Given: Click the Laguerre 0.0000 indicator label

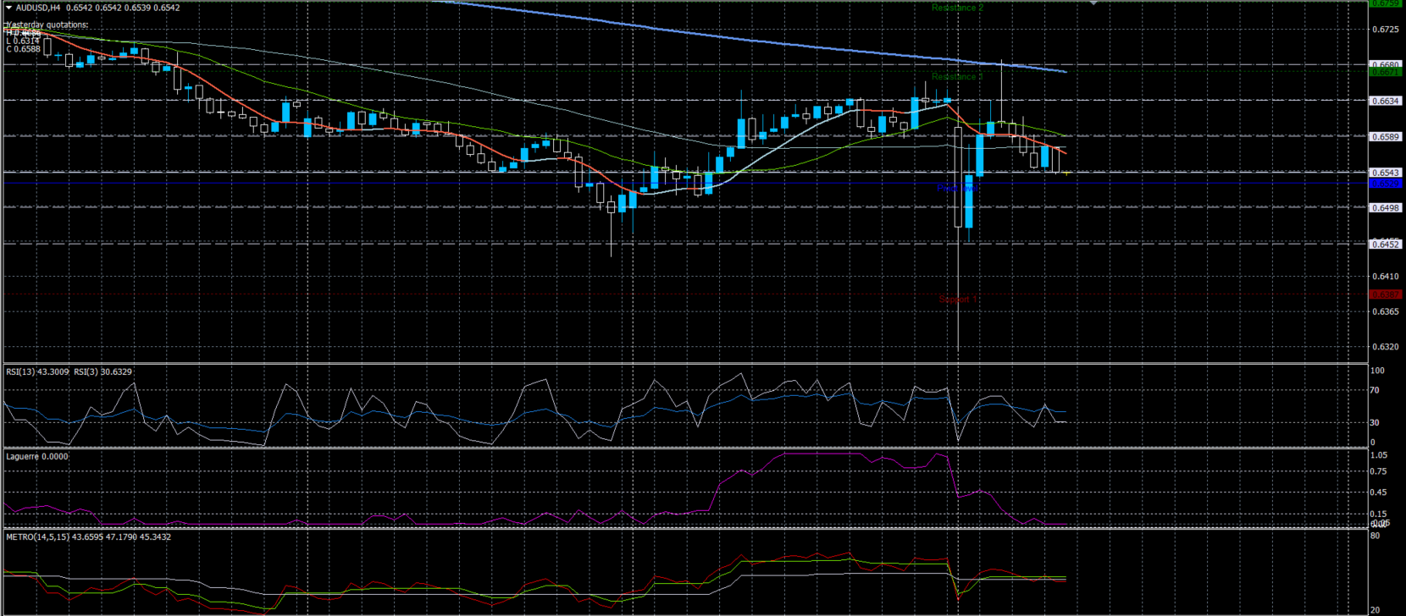Looking at the screenshot, I should pyautogui.click(x=37, y=457).
